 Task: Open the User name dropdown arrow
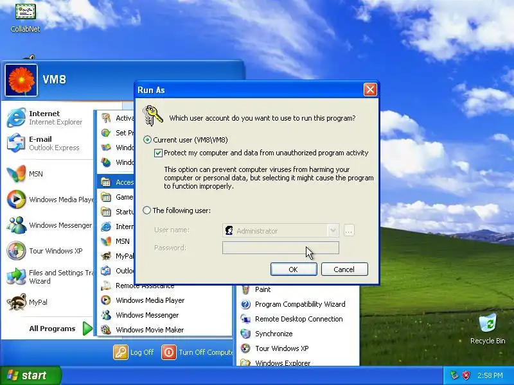pyautogui.click(x=333, y=230)
